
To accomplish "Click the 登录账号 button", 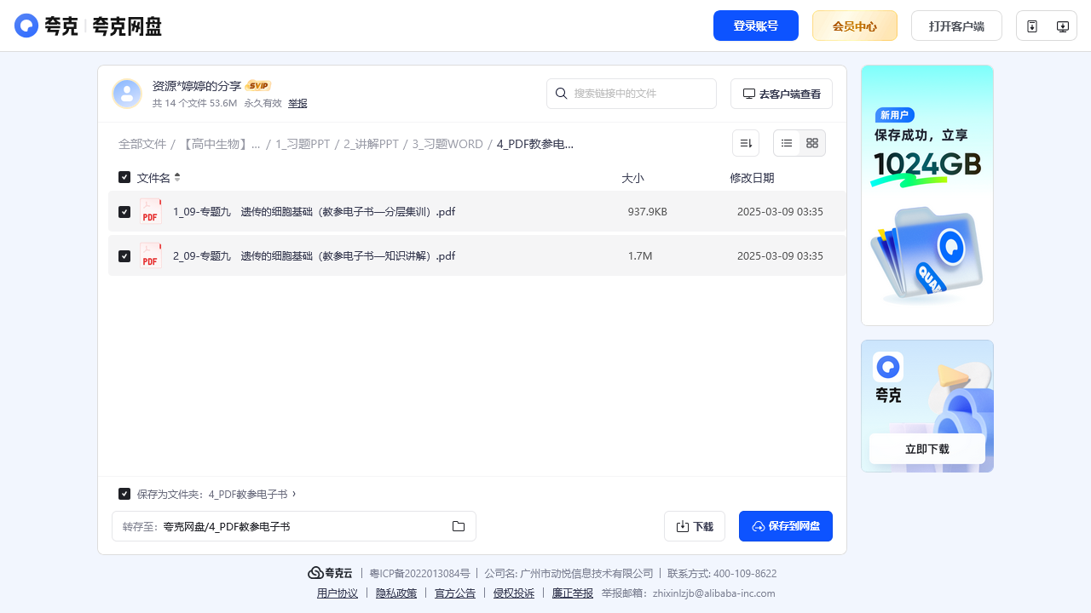I will point(755,26).
